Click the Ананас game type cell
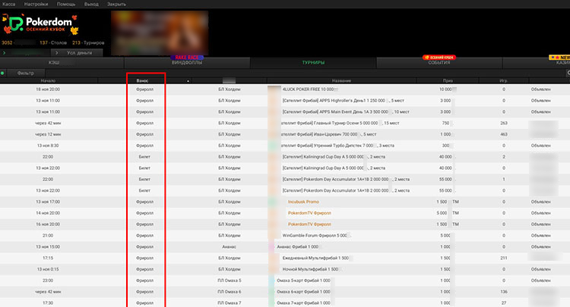570x307 pixels. pyautogui.click(x=229, y=246)
